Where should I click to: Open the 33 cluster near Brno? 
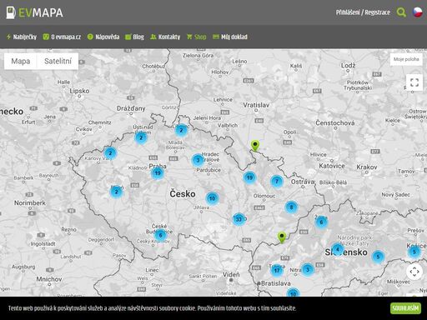pos(239,219)
